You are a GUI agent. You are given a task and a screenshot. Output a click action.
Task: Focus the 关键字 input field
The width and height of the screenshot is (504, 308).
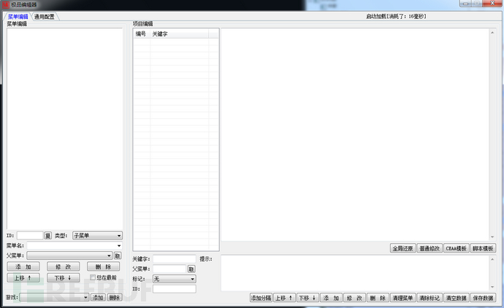[x=175, y=259]
